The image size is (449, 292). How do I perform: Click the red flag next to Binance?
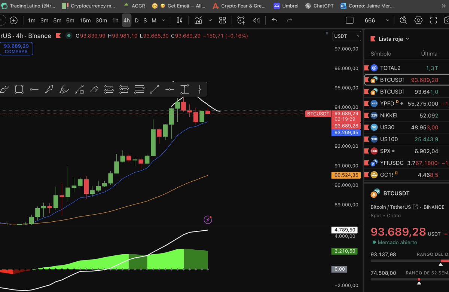[58, 36]
